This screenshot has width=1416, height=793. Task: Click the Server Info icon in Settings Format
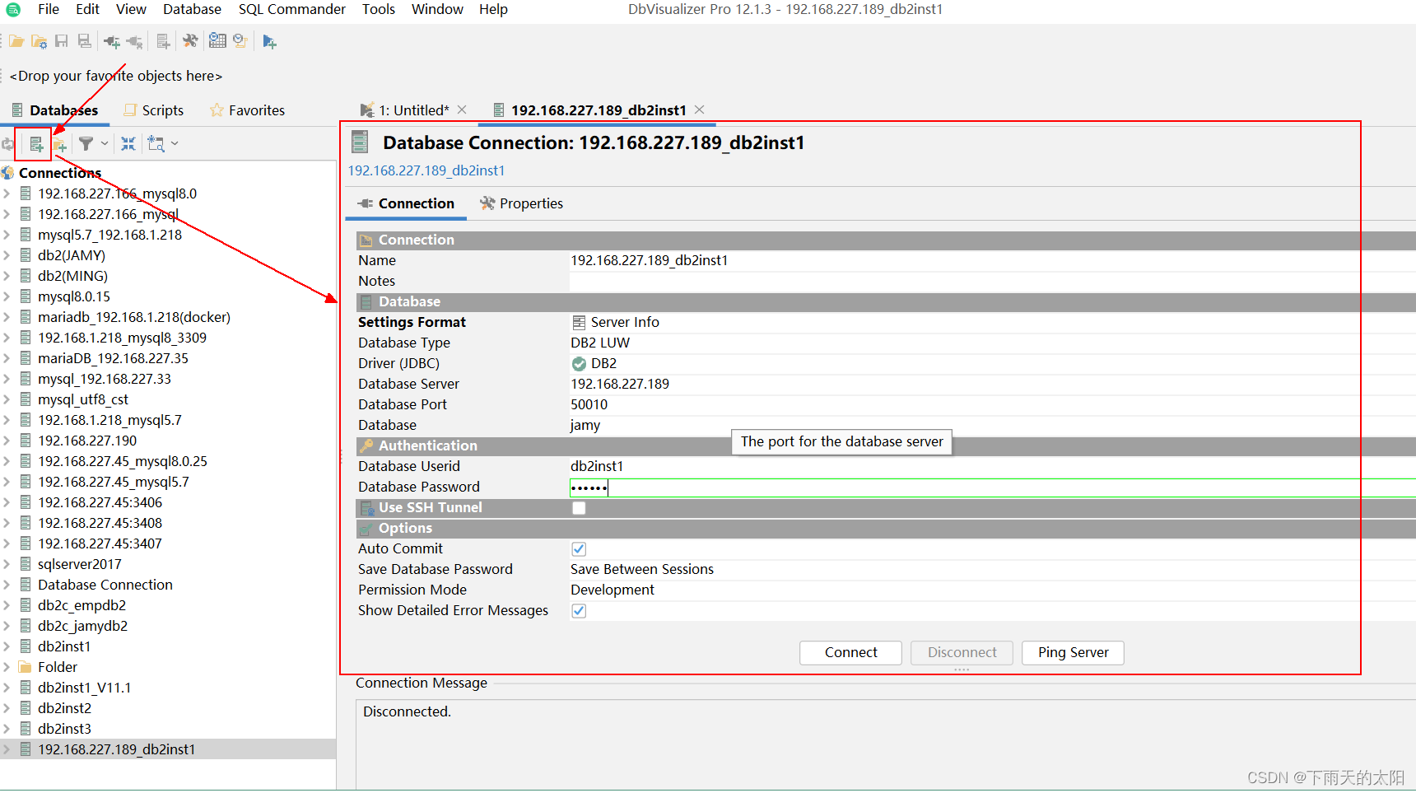pyautogui.click(x=580, y=322)
